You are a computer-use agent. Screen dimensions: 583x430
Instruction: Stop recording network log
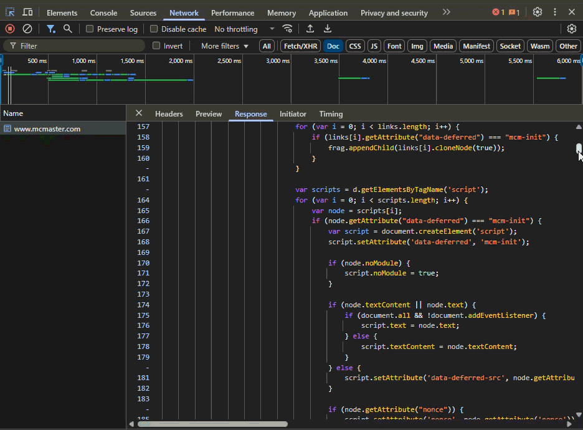tap(10, 29)
